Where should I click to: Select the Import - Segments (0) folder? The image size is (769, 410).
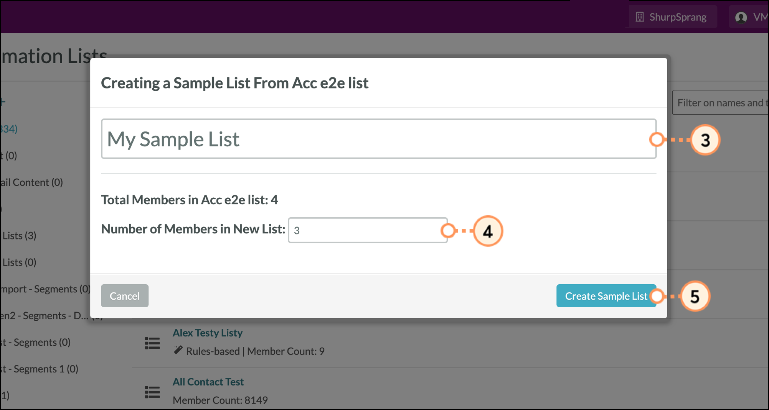coord(45,289)
